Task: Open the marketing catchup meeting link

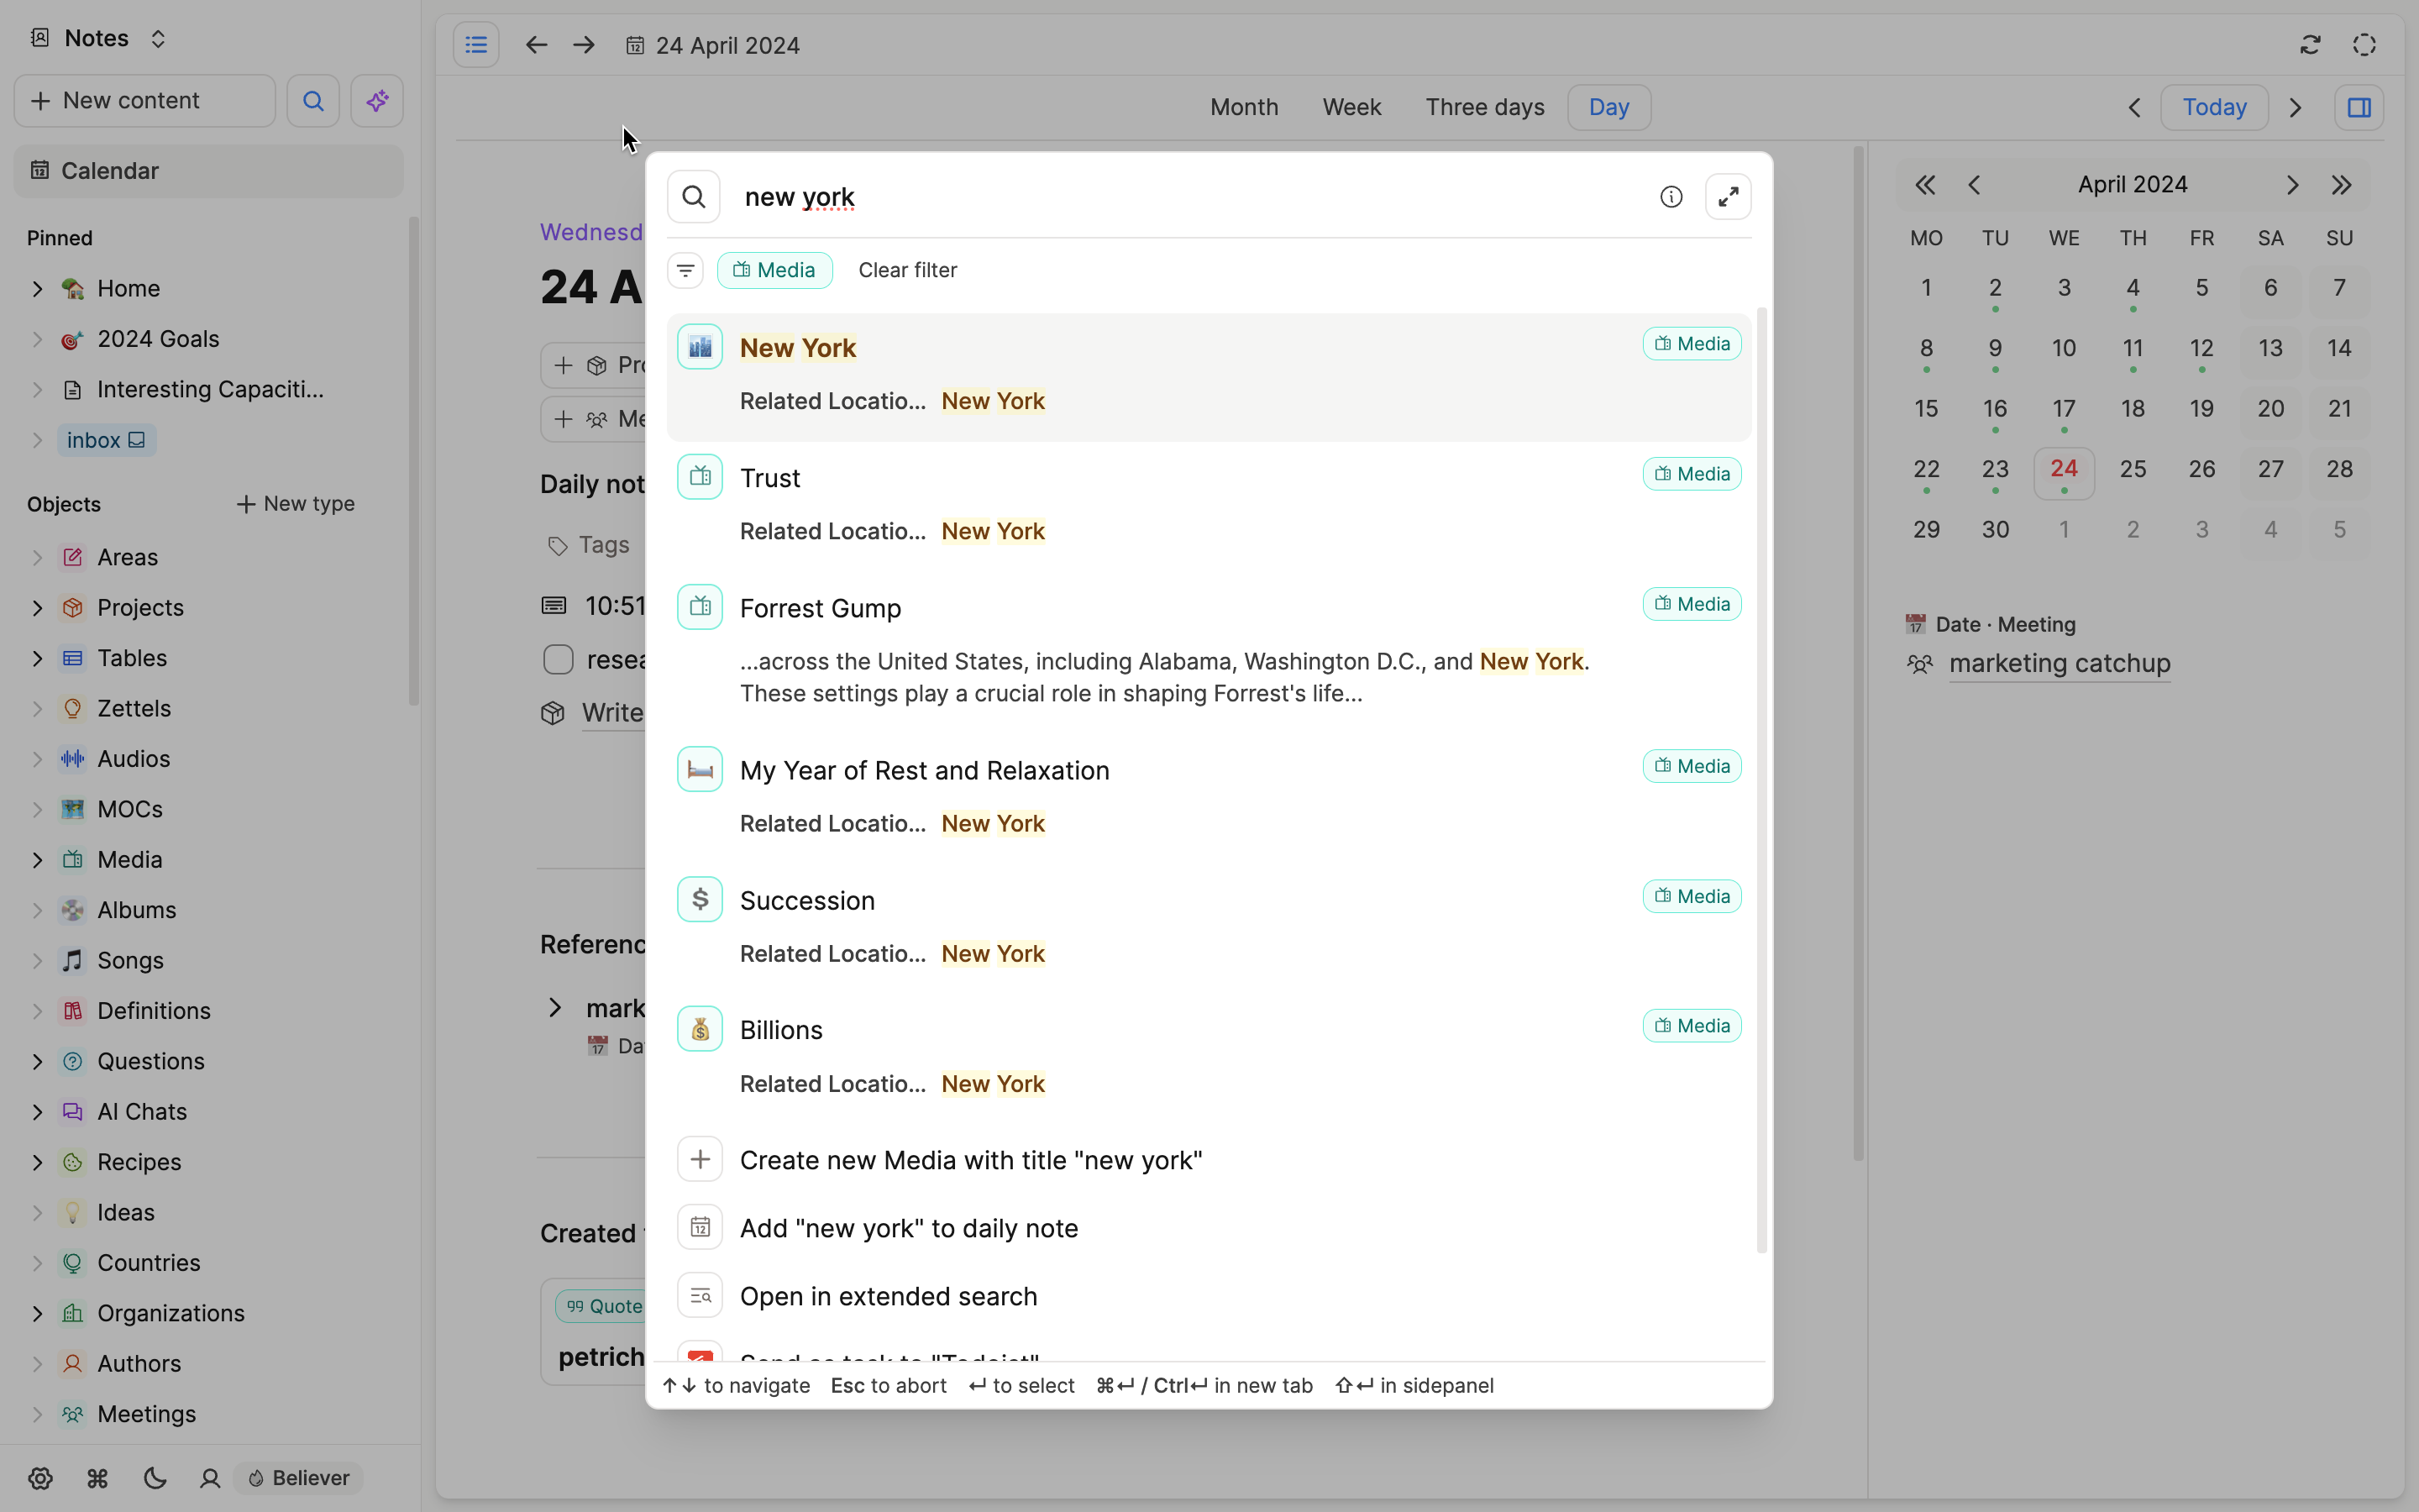Action: click(x=2060, y=663)
